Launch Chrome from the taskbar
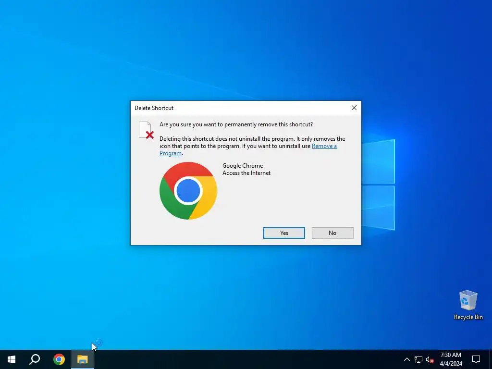The width and height of the screenshot is (492, 369). click(x=59, y=359)
